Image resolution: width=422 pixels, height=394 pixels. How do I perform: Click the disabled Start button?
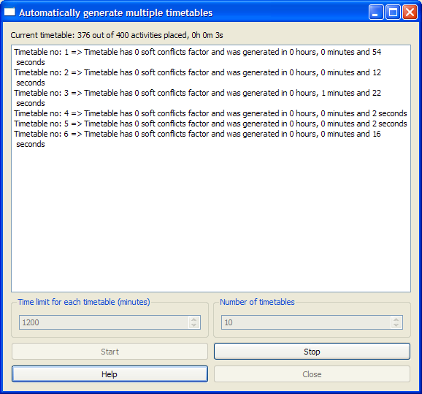(110, 352)
